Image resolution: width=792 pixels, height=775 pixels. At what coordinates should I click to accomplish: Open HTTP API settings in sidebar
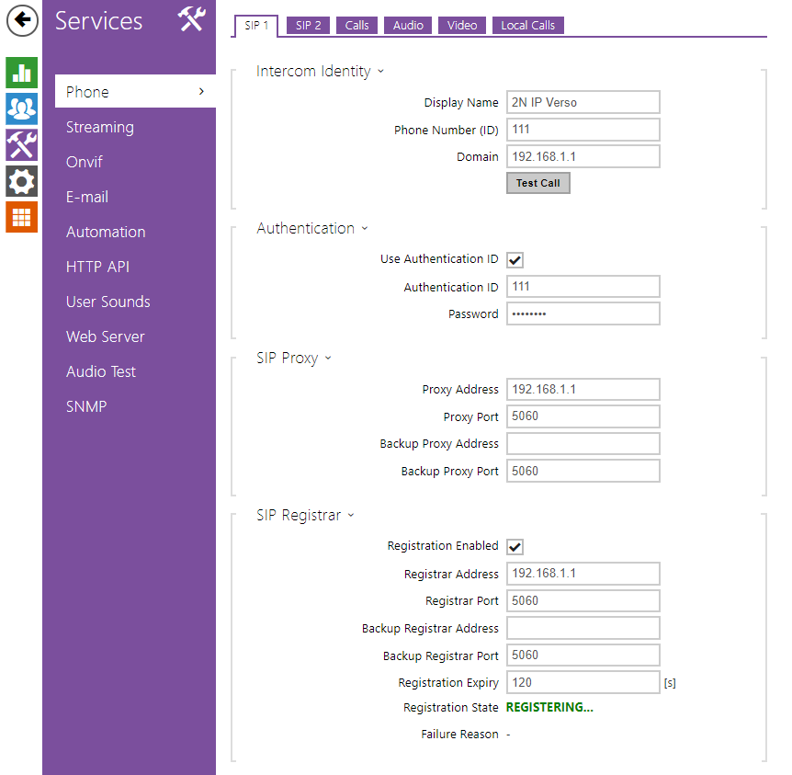97,267
